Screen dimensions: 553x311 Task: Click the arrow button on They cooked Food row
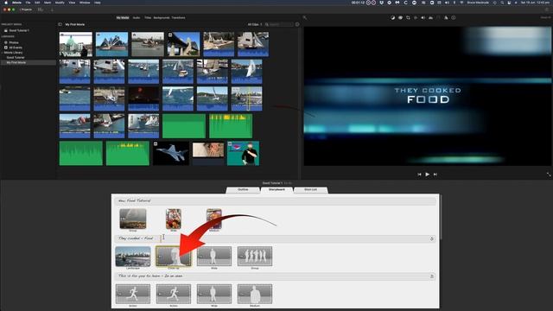click(x=432, y=238)
